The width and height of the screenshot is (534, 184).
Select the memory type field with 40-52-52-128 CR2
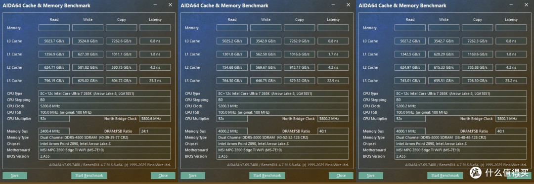pyautogui.click(x=283, y=138)
